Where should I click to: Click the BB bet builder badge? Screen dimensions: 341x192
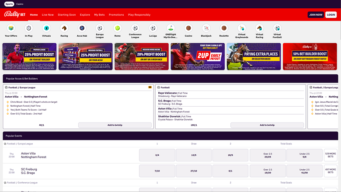click(150, 87)
